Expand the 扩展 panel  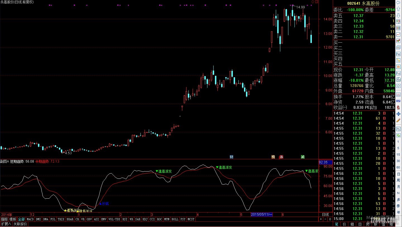point(6,224)
